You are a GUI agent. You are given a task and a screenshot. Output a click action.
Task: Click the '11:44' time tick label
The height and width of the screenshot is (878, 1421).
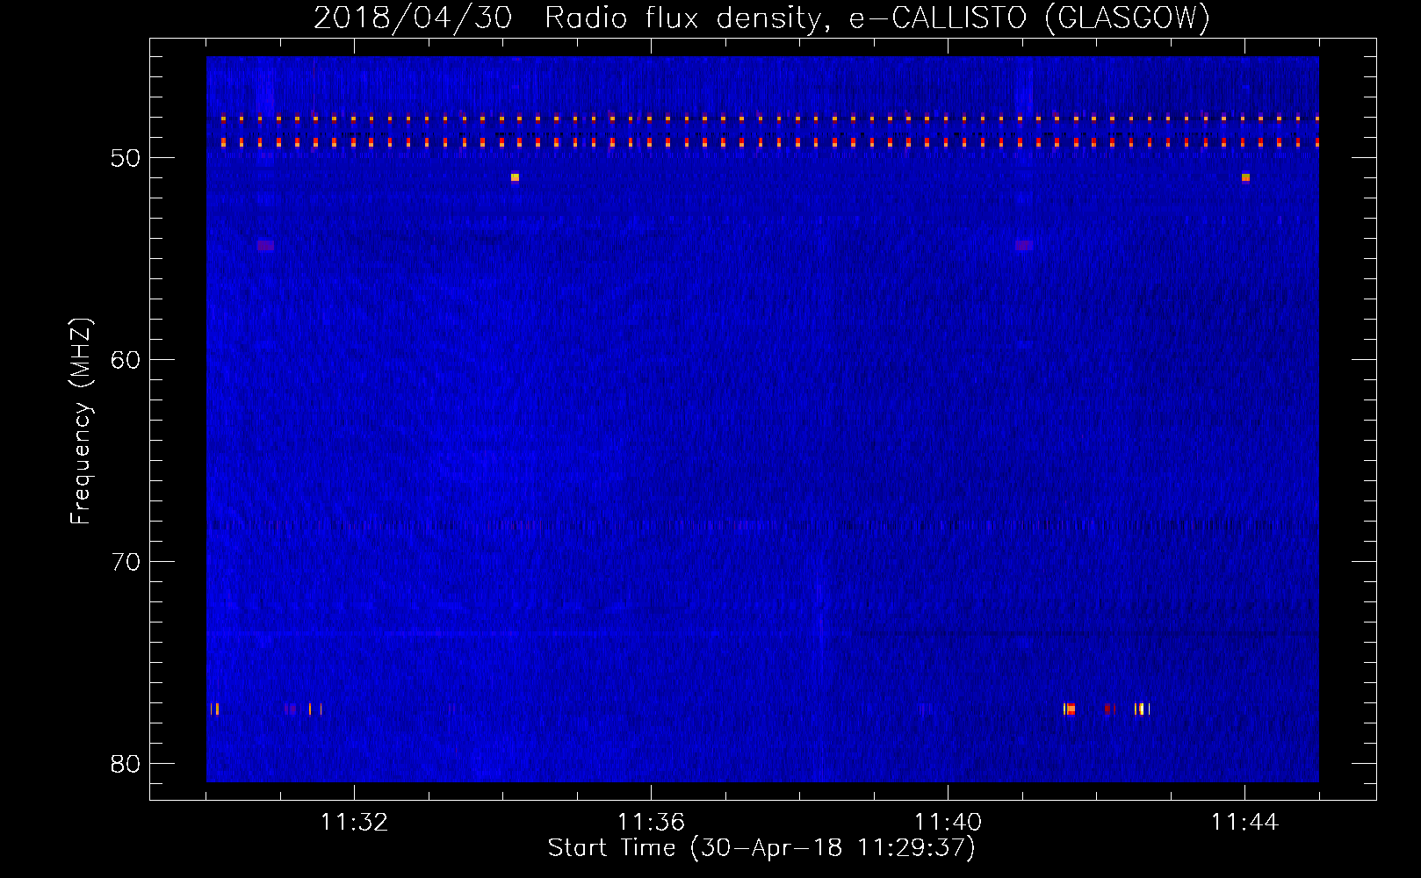tap(1244, 822)
